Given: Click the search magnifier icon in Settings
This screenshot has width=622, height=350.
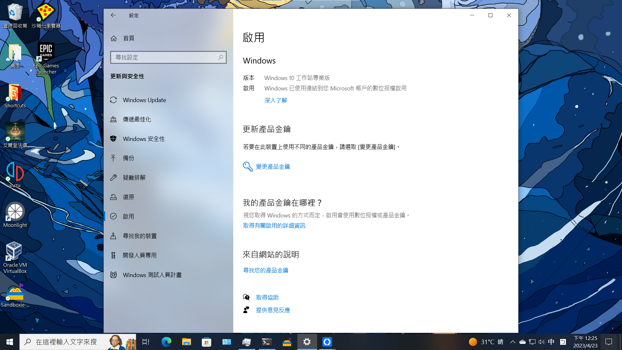Looking at the screenshot, I should pyautogui.click(x=221, y=57).
